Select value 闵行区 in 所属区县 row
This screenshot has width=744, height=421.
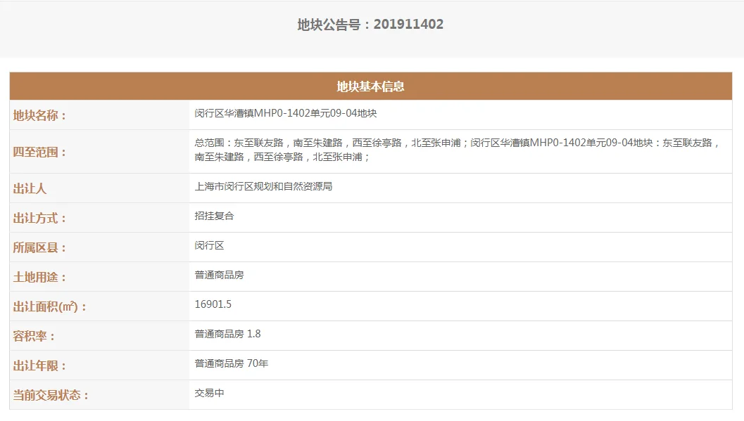click(209, 245)
